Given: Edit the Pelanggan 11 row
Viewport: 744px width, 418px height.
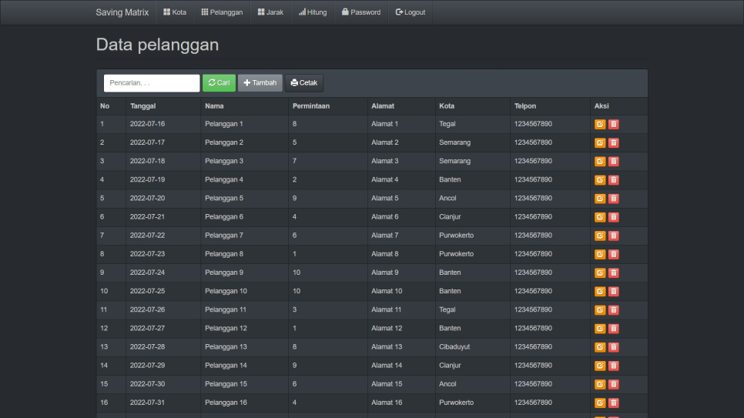Looking at the screenshot, I should [600, 309].
